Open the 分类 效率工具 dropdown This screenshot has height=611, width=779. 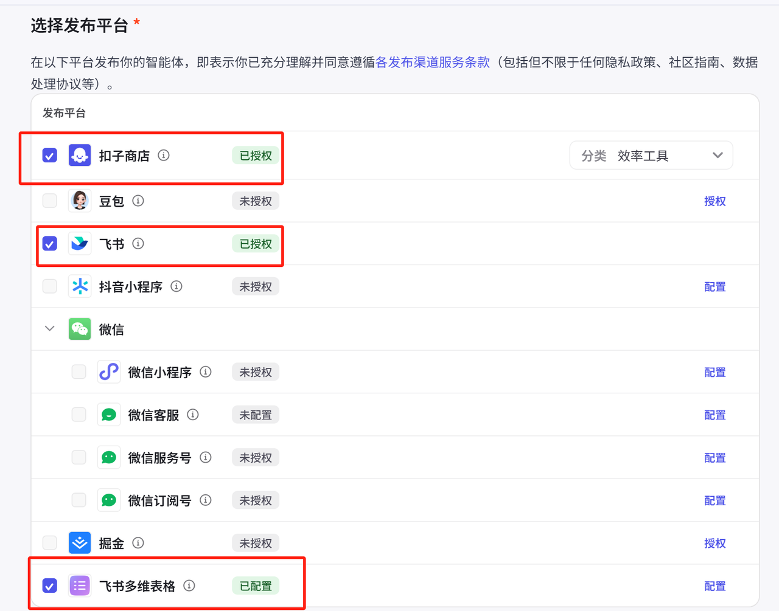651,155
